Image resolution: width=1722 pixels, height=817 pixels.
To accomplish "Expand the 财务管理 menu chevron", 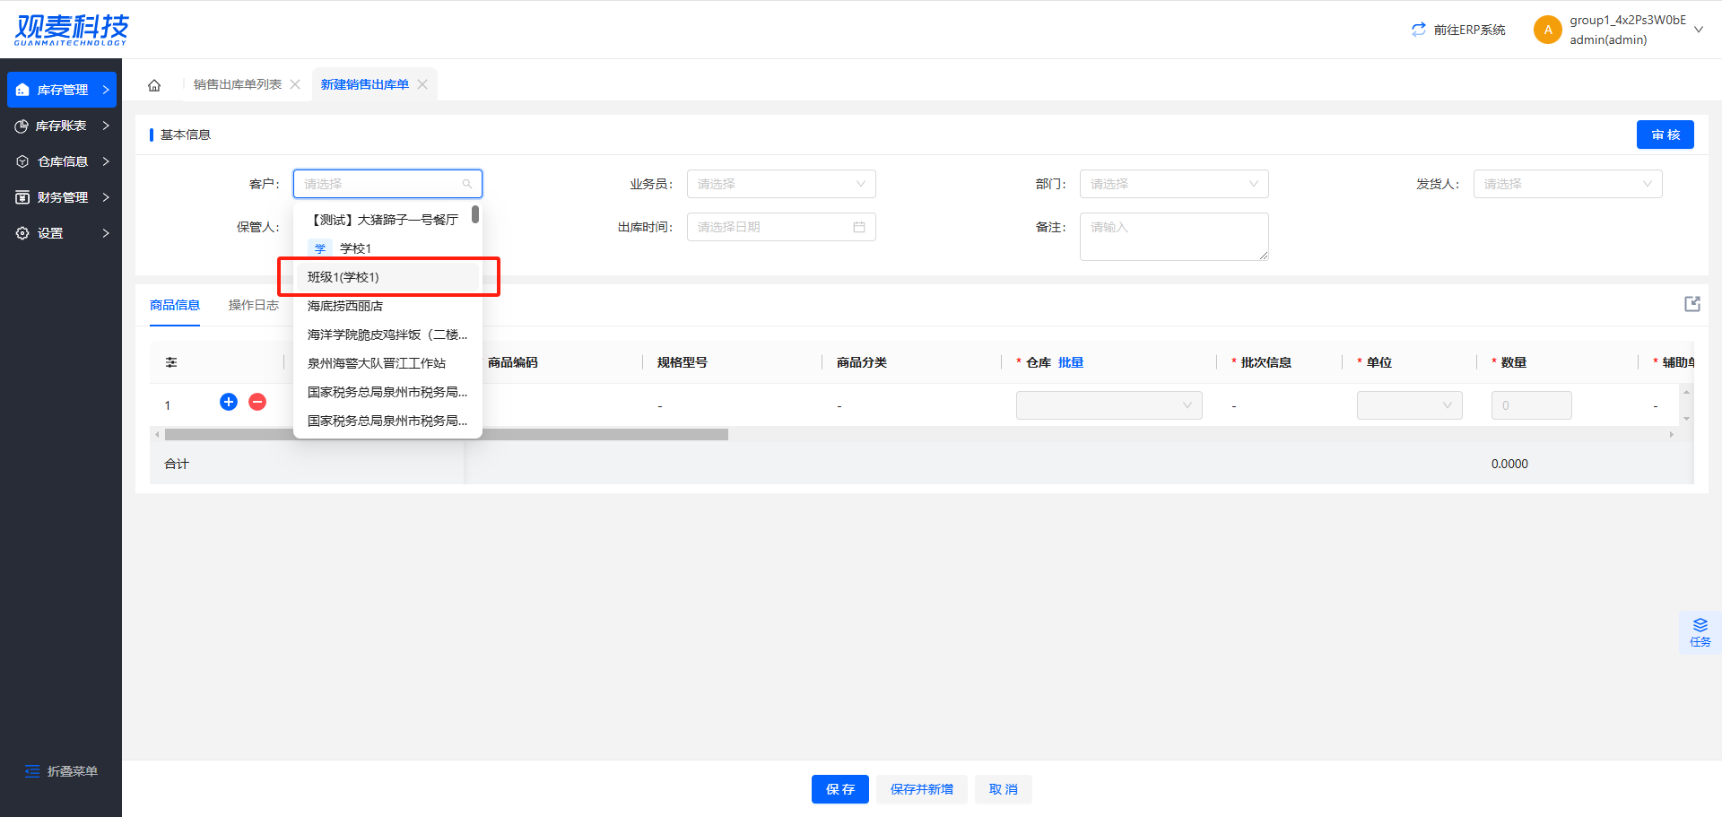I will [106, 197].
